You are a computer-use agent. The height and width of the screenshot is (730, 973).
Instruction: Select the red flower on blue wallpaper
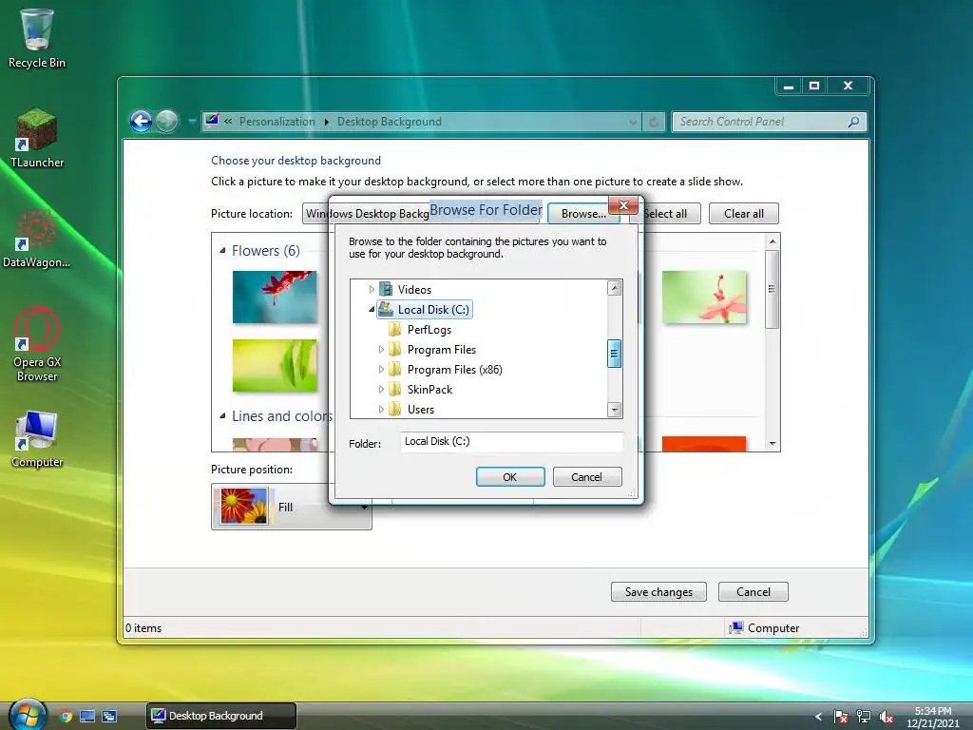275,297
